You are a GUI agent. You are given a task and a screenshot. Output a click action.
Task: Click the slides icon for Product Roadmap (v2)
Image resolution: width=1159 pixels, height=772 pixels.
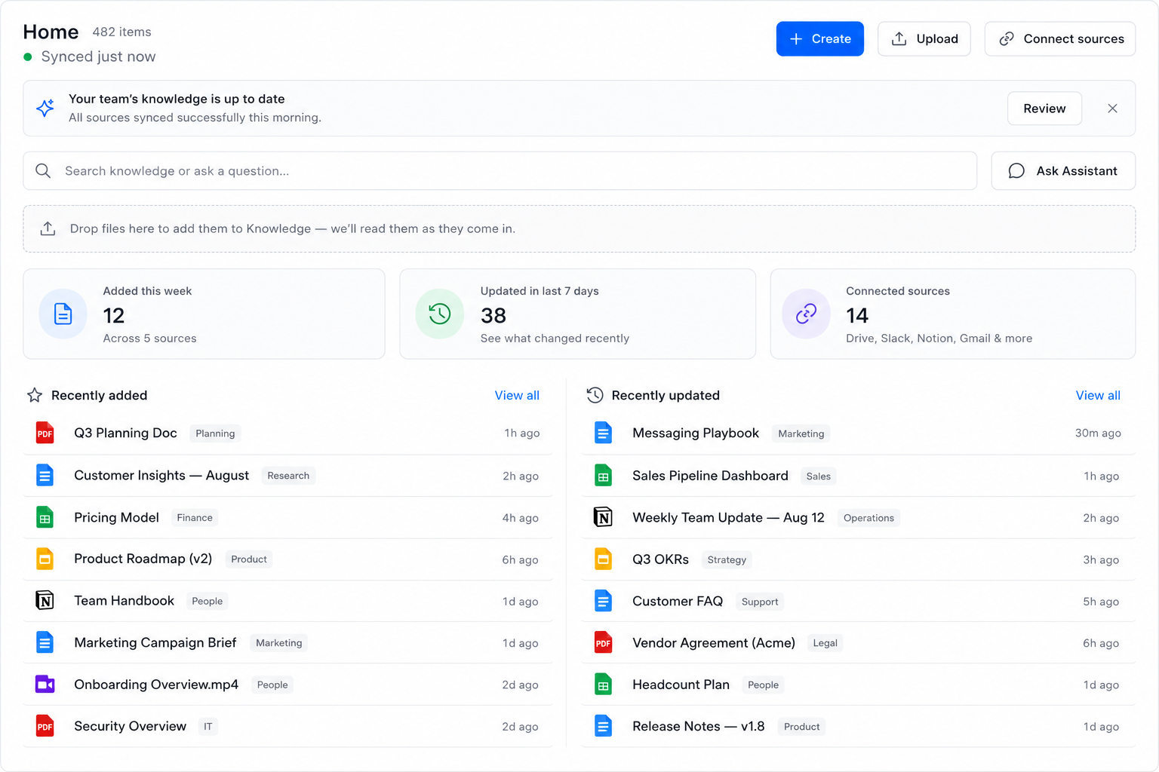coord(45,559)
